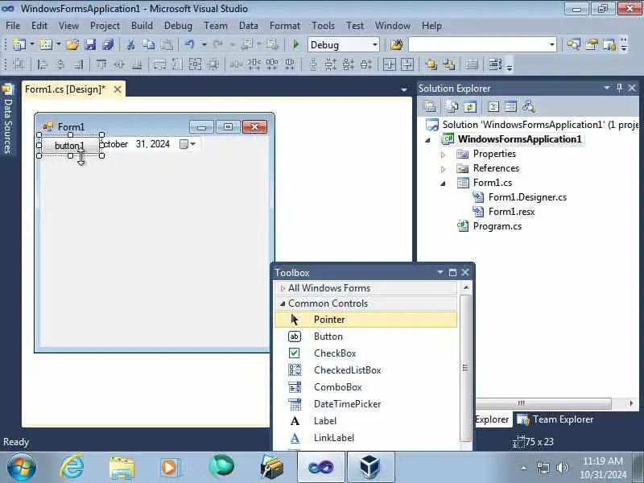The height and width of the screenshot is (483, 644).
Task: Select the button1 control on Form1
Action: pos(69,146)
